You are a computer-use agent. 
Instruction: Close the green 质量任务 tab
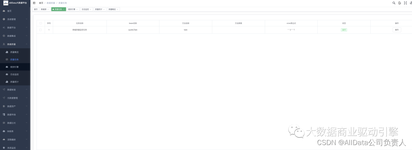[x=63, y=9]
